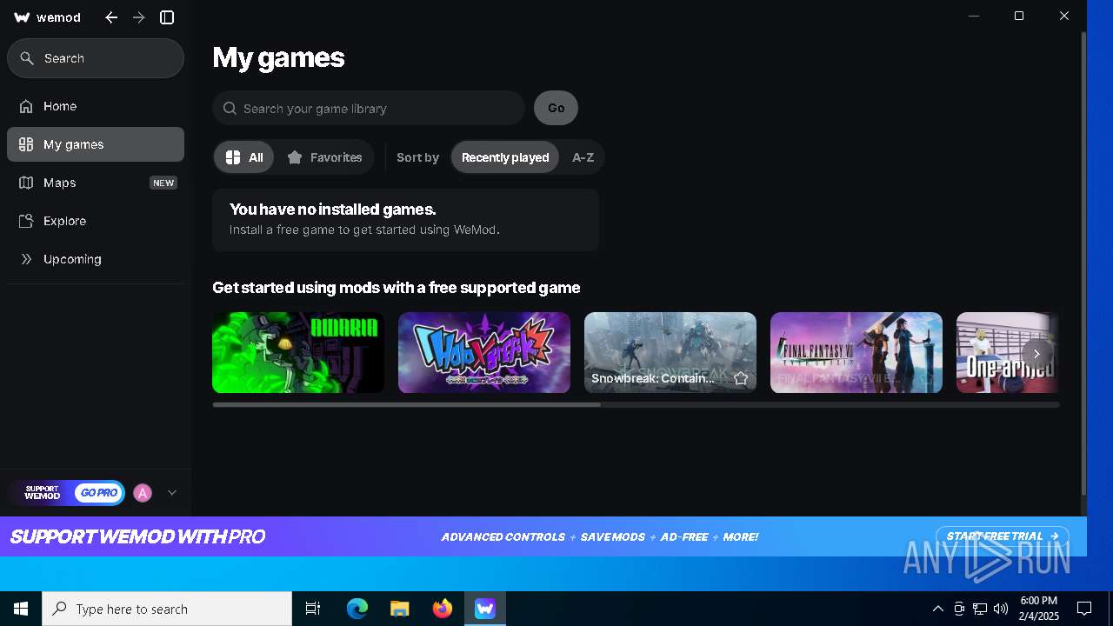Click the Maps icon
1113x626 pixels.
(26, 183)
